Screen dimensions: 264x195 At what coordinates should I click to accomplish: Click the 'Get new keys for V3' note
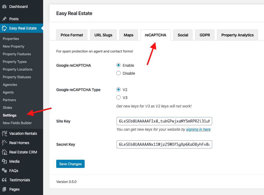[154, 106]
